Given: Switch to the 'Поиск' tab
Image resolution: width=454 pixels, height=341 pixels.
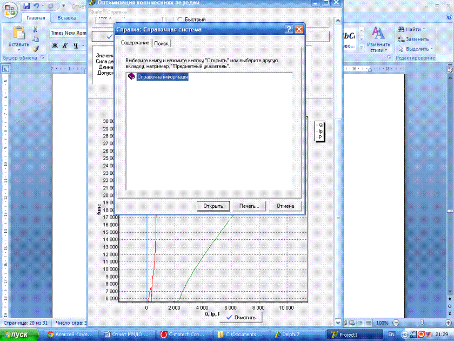Looking at the screenshot, I should click(162, 43).
